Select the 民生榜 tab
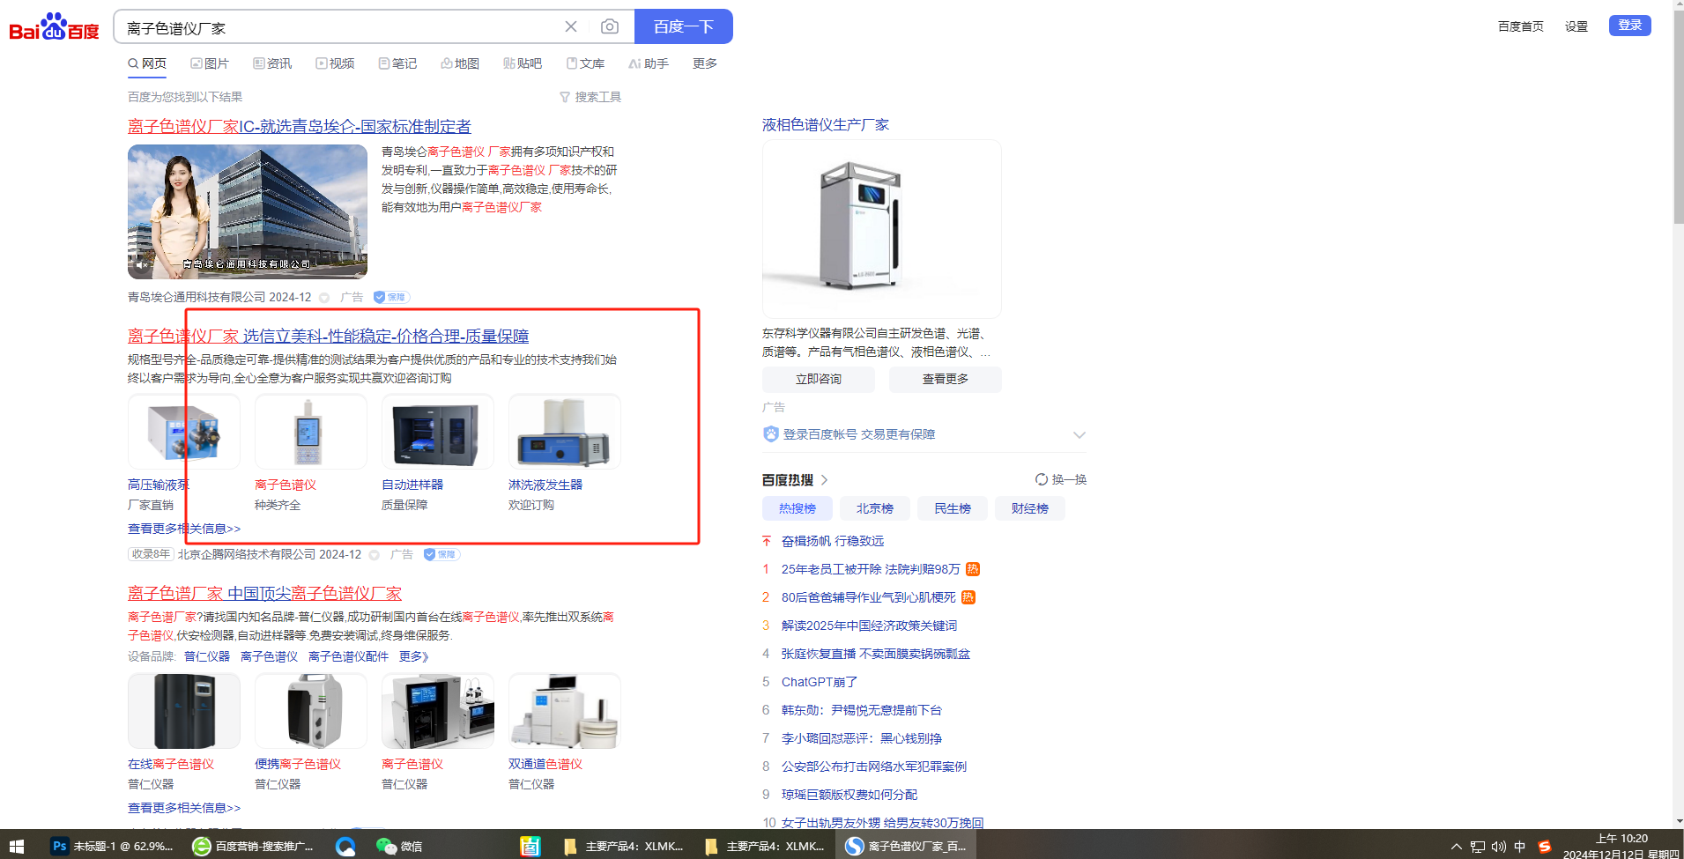 click(x=953, y=509)
